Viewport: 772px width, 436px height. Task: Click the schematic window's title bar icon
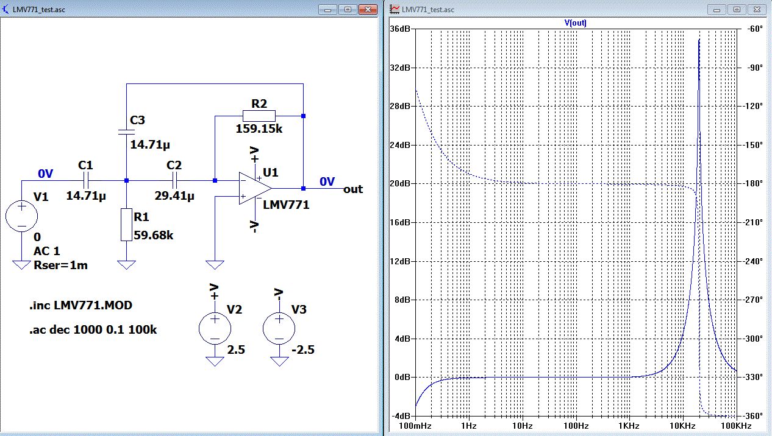point(6,9)
